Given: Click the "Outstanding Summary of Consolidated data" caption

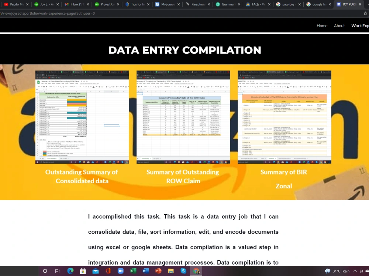Looking at the screenshot, I should (x=82, y=177).
